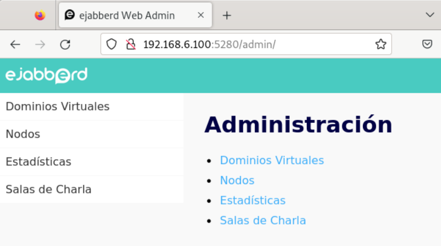Click the address bar URL field

(x=249, y=44)
